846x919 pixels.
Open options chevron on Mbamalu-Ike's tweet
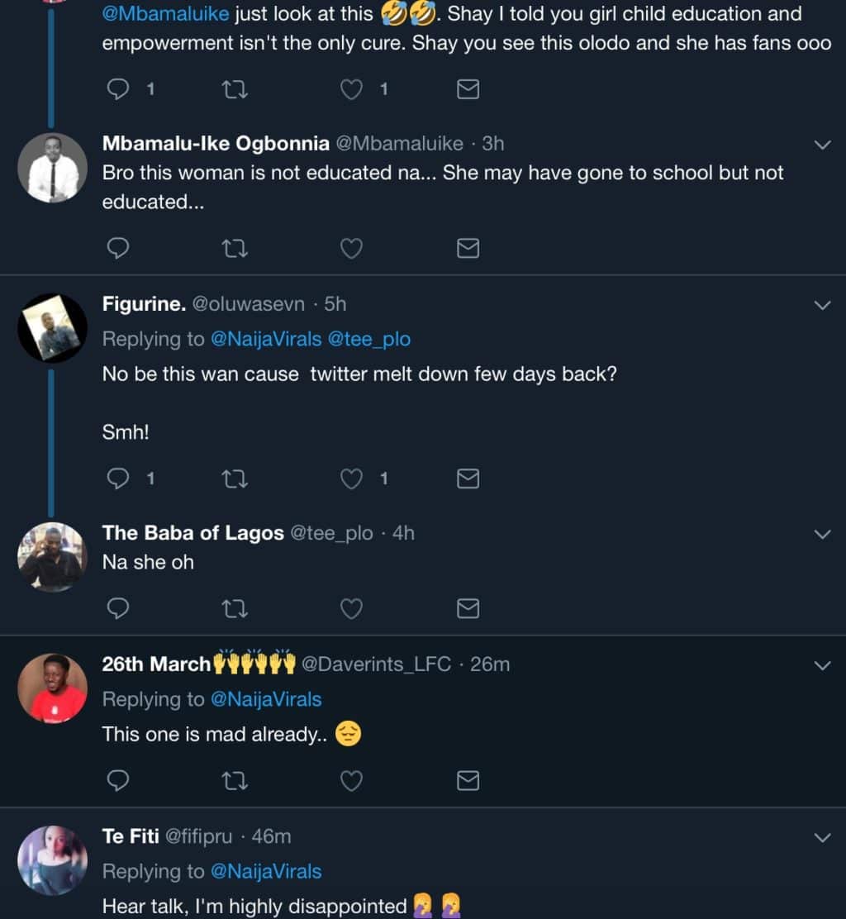point(822,145)
